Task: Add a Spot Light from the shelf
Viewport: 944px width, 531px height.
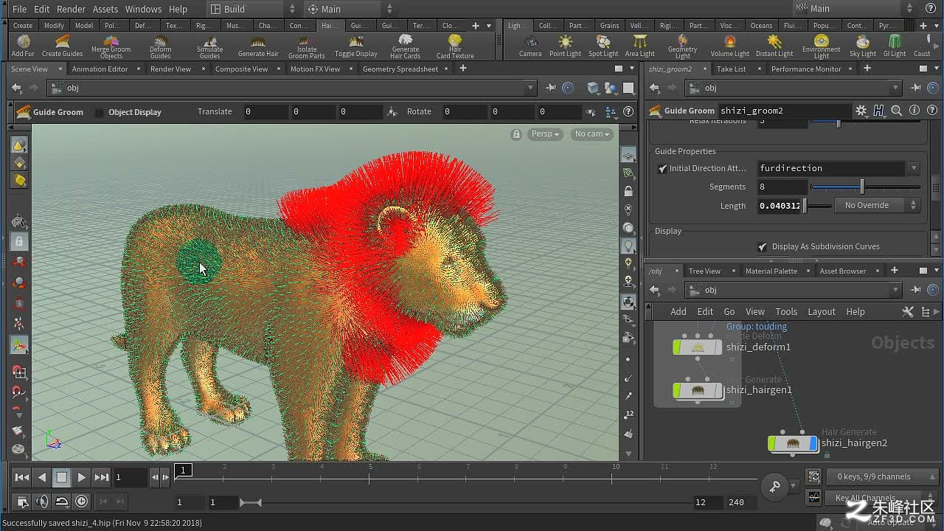Action: [x=603, y=46]
